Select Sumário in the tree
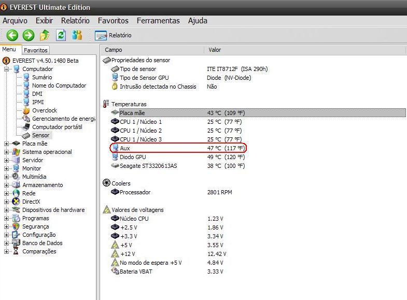The width and height of the screenshot is (407, 300). (42, 77)
